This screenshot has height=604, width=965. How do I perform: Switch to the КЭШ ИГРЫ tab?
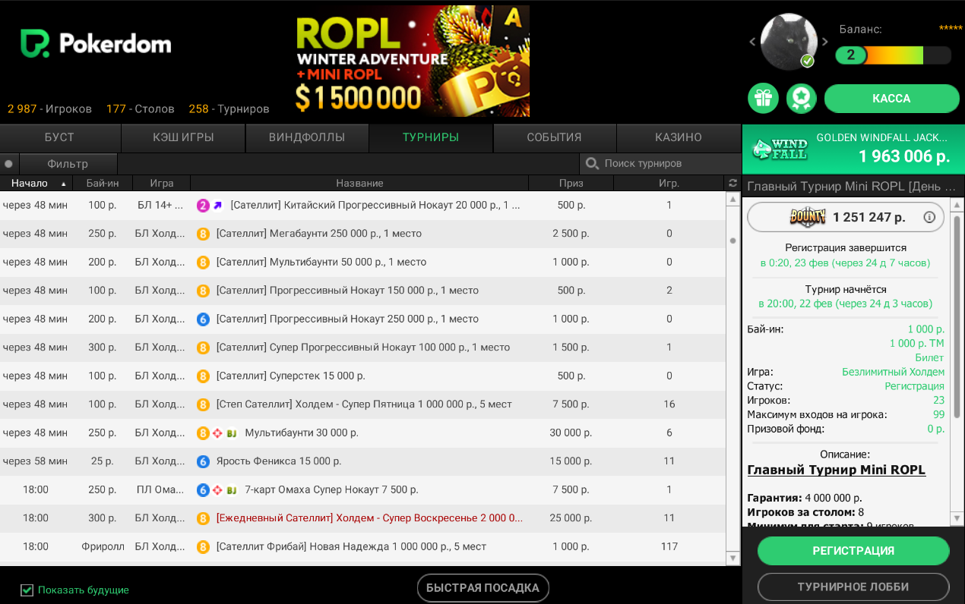(183, 137)
